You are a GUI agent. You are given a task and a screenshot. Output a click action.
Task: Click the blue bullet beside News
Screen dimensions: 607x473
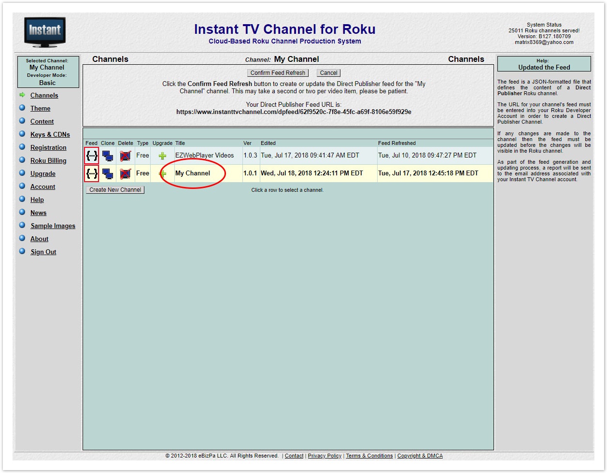click(22, 212)
